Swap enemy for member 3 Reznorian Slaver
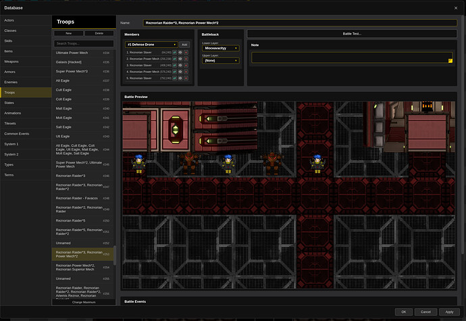 point(174,65)
